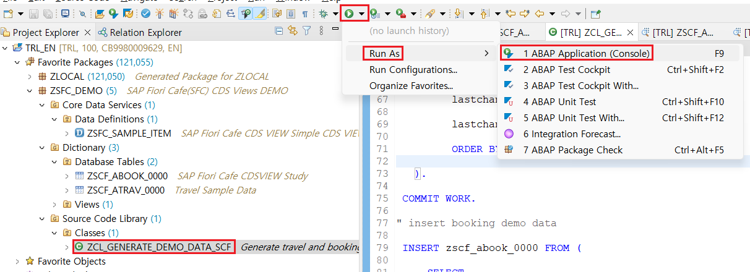Click the Save All icon
750x272 pixels.
pos(48,14)
